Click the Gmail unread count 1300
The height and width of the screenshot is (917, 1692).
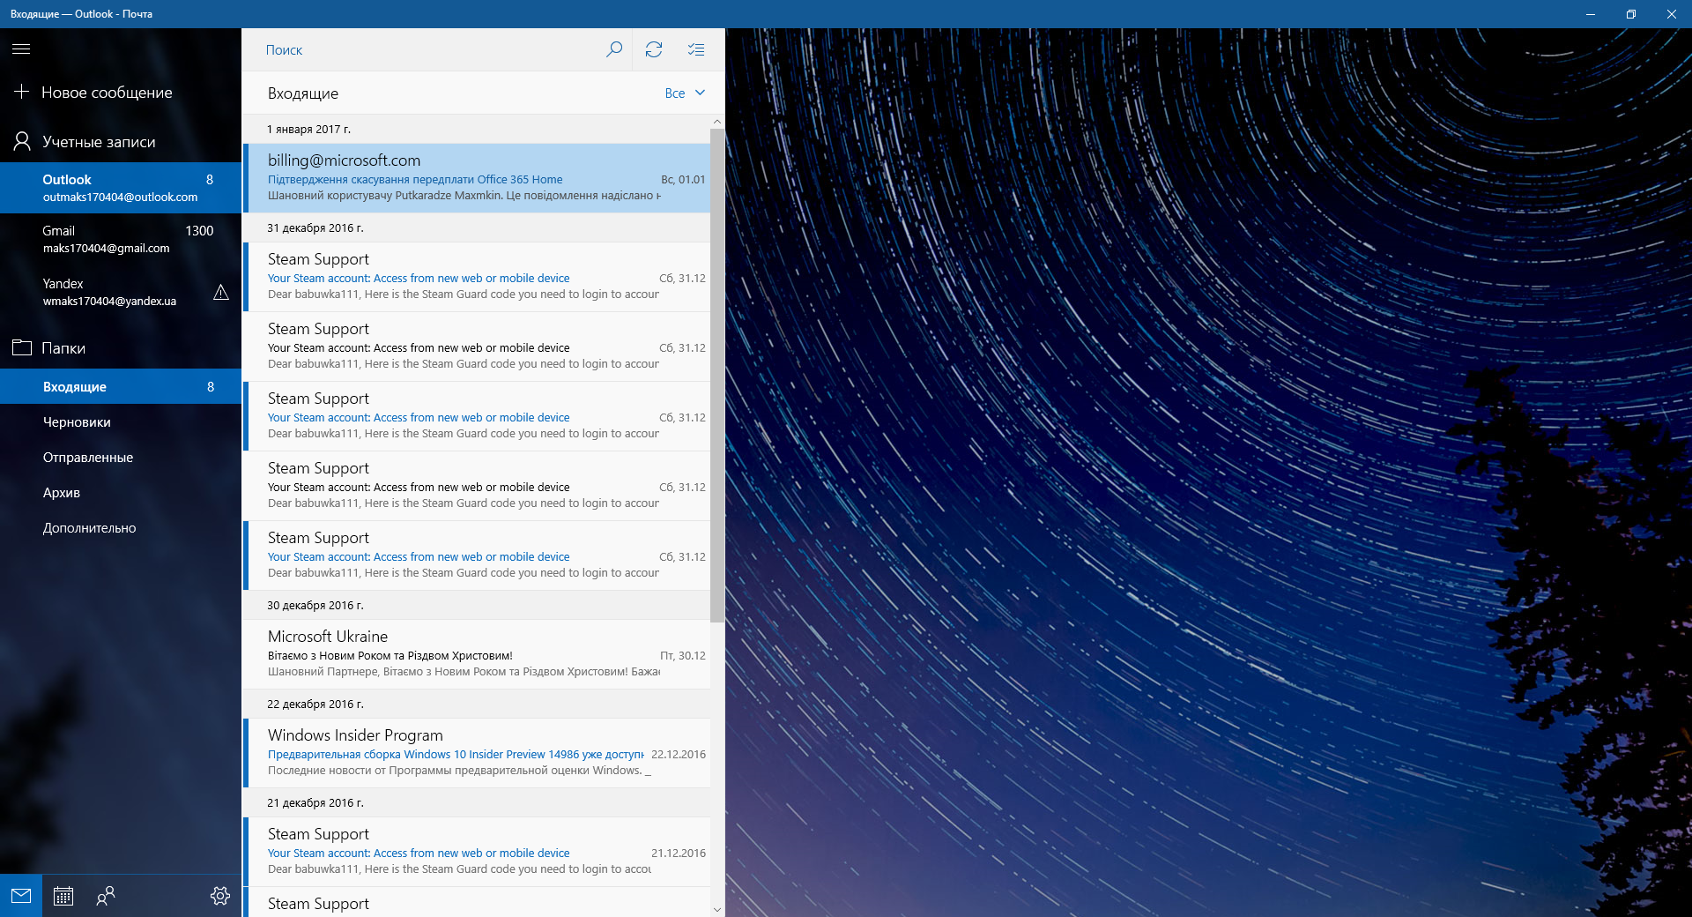tap(199, 230)
